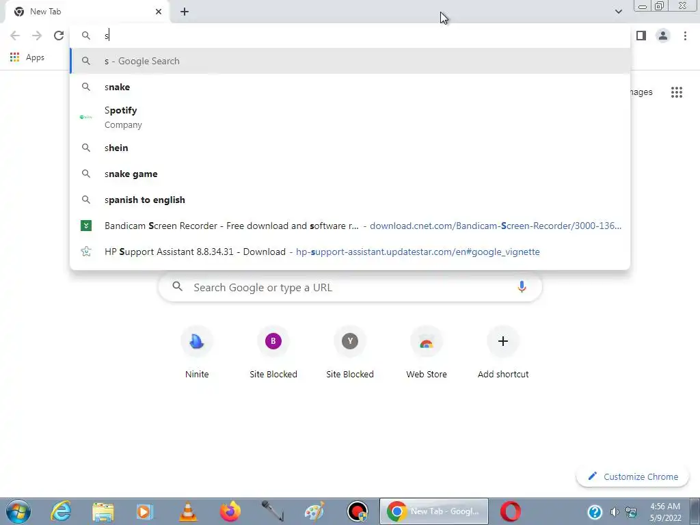Viewport: 700px width, 525px height.
Task: Open a new tab with the plus button
Action: [185, 12]
